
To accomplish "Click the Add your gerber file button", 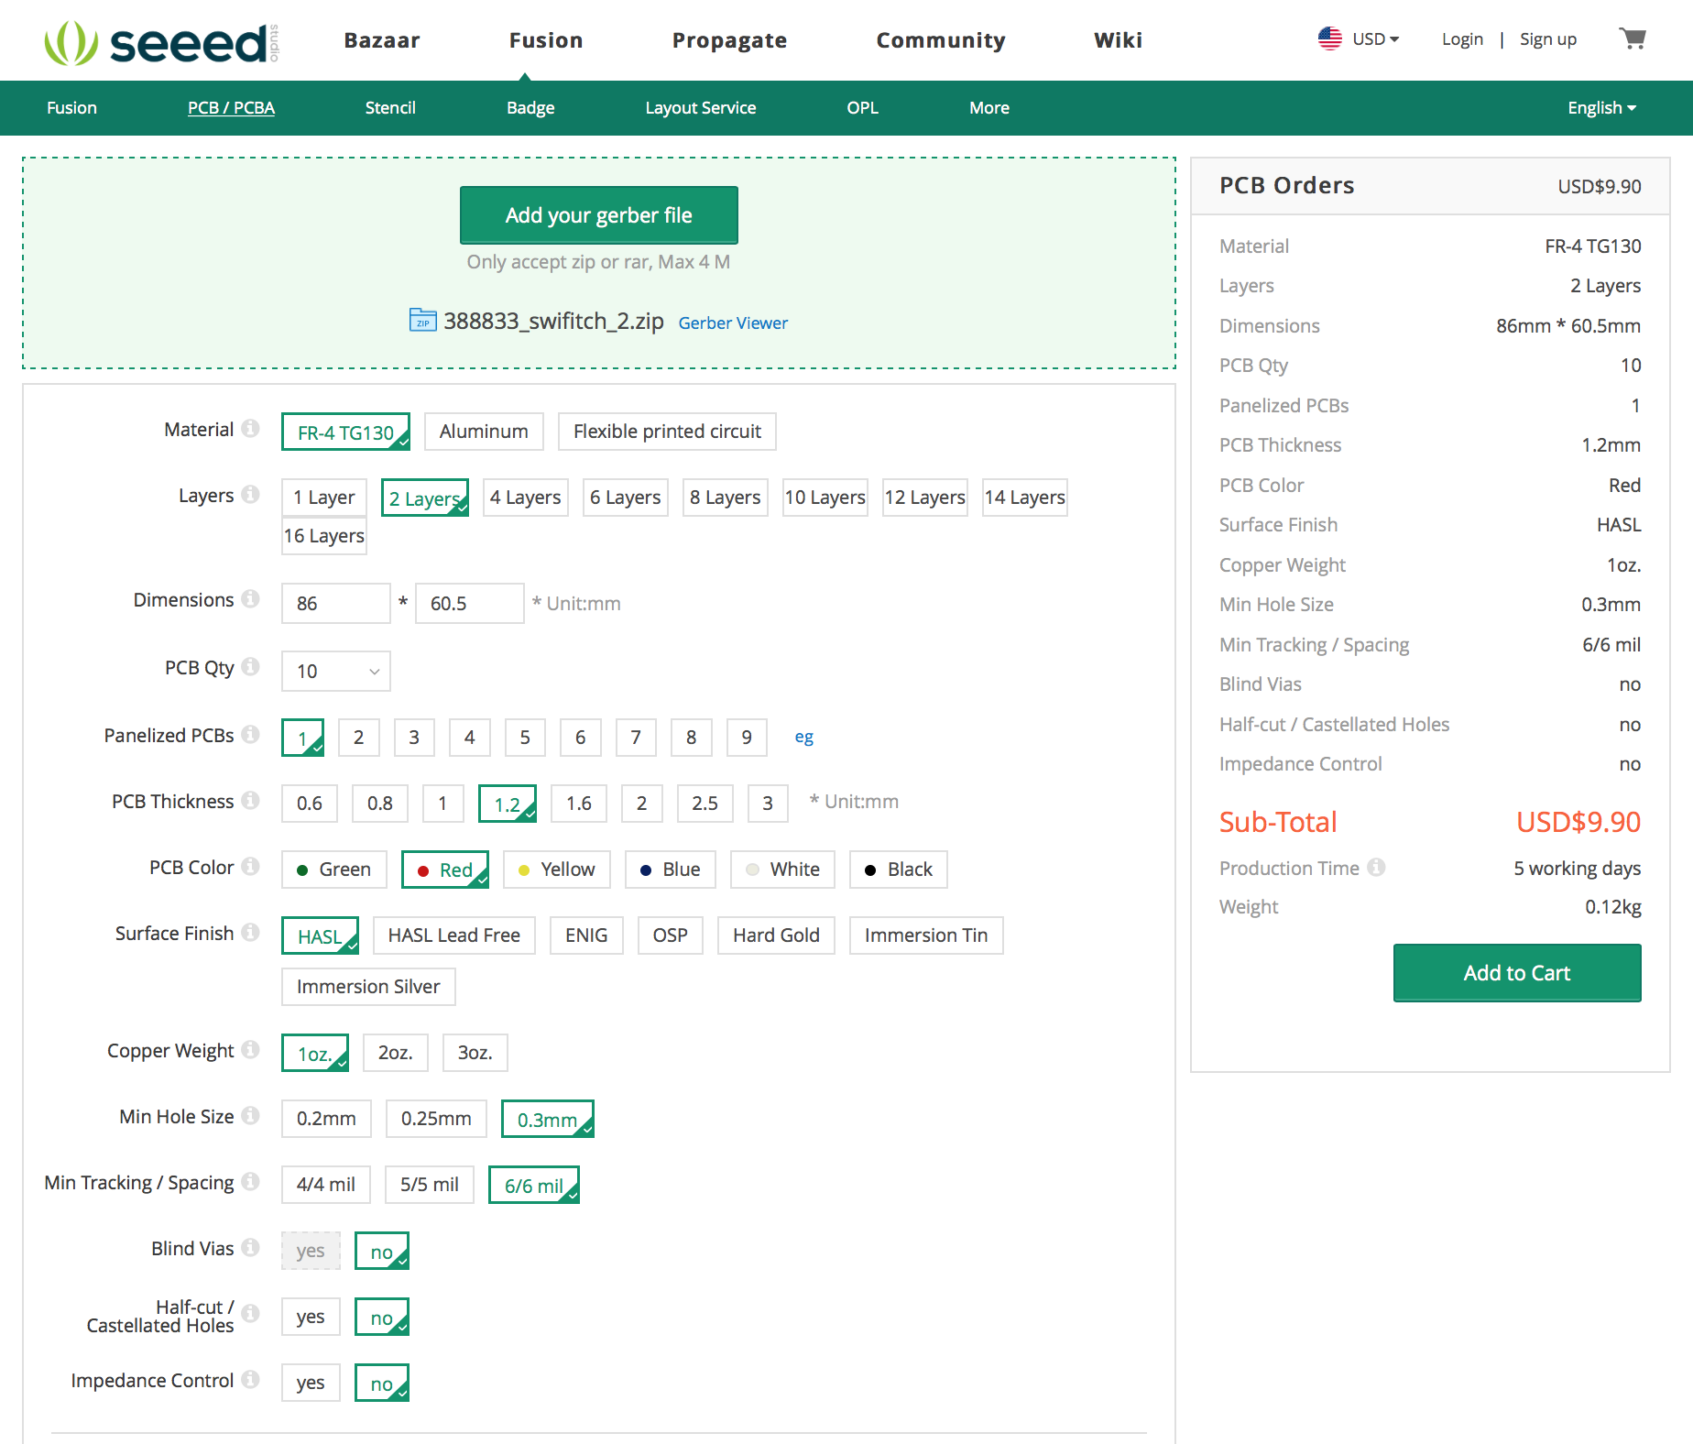I will [x=599, y=215].
